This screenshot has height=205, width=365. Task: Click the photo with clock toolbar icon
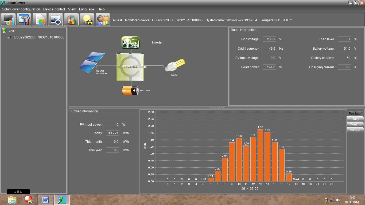tap(56, 20)
